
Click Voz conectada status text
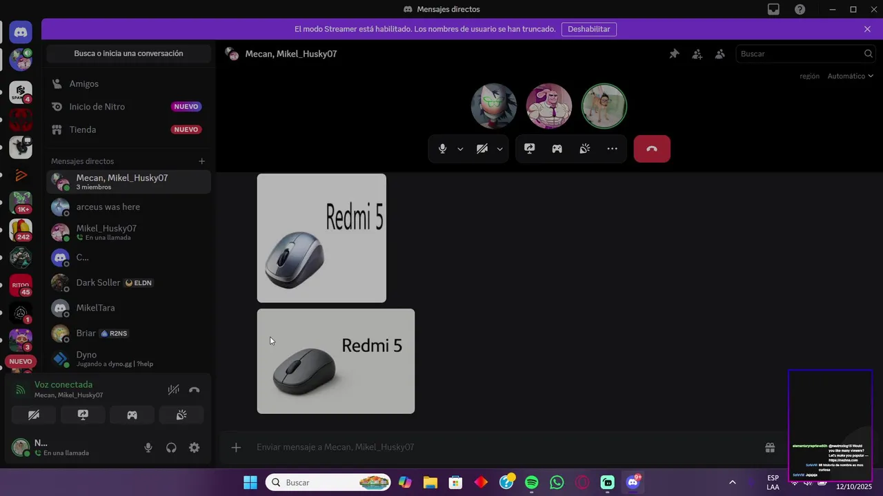63,384
